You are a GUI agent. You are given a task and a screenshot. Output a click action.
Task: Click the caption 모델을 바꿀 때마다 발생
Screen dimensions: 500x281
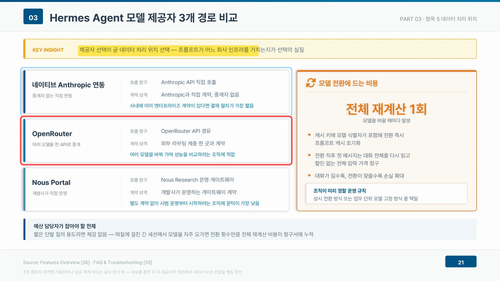click(386, 120)
